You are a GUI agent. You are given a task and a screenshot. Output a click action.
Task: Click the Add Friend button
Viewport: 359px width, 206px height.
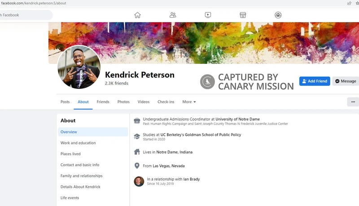click(x=315, y=81)
